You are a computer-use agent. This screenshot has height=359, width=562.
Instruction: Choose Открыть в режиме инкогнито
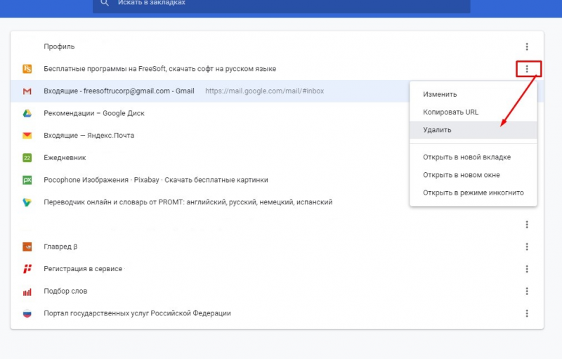pos(473,192)
